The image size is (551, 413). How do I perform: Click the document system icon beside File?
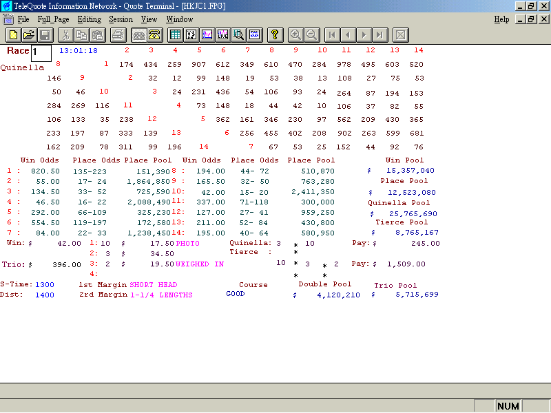[8, 19]
